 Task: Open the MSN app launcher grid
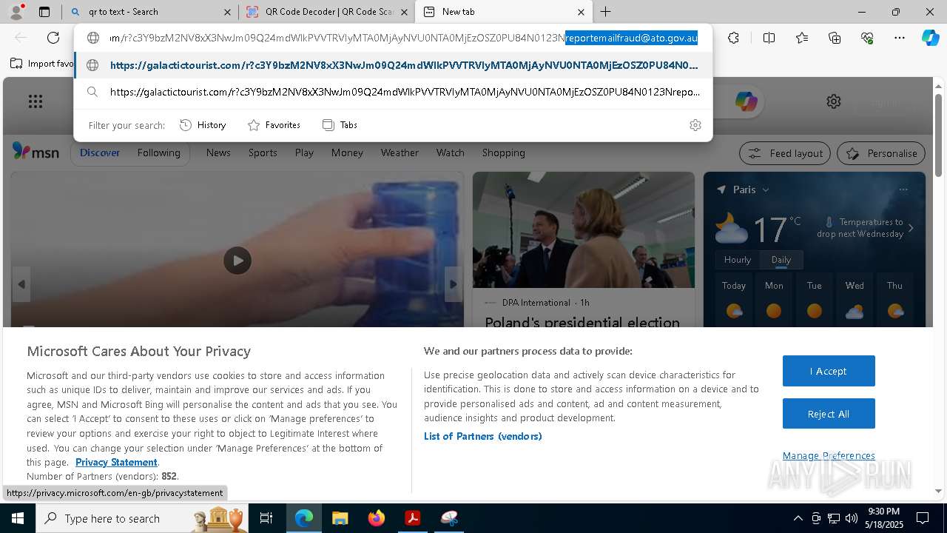[x=36, y=101]
